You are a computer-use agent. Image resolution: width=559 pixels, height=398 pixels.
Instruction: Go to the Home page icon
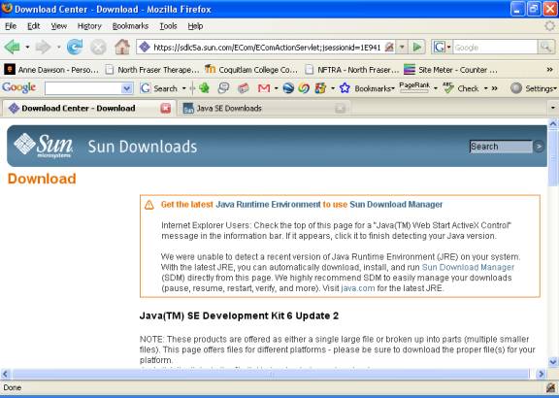[122, 47]
